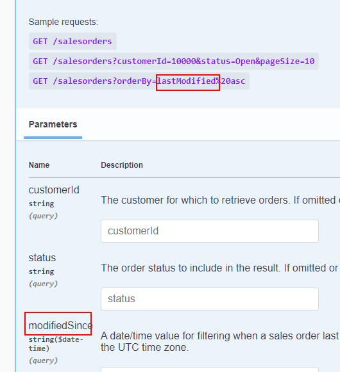Click the orderBy lastModified sample request

click(139, 81)
